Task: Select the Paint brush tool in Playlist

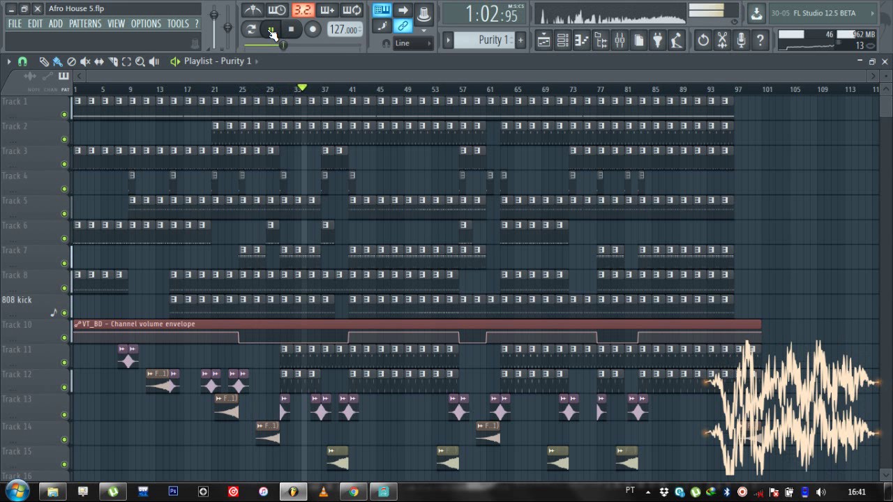Action: (x=57, y=61)
